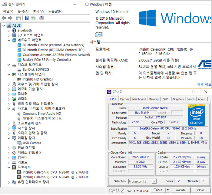
Task: Switch to the Caches tab
Action: 125,99
